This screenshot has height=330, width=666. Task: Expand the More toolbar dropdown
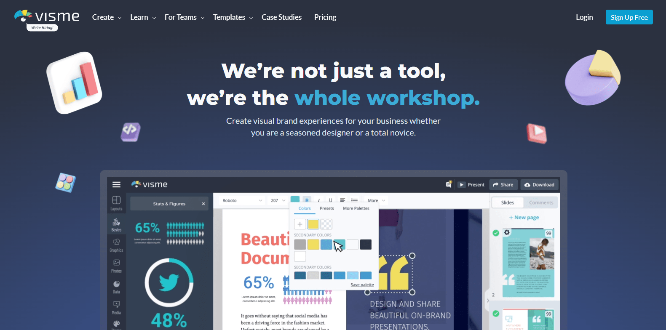tap(376, 200)
